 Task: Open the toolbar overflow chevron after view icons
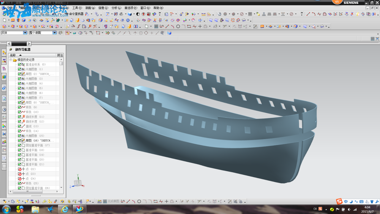tap(160, 14)
